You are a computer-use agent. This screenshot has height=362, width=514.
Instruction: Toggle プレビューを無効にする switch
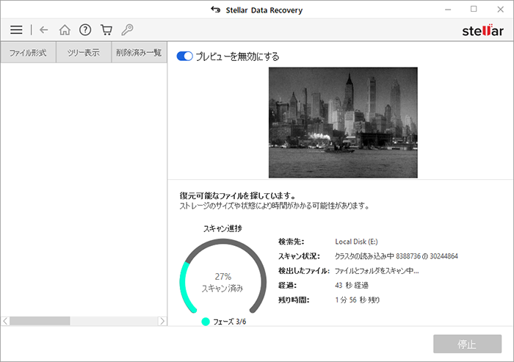pyautogui.click(x=184, y=56)
